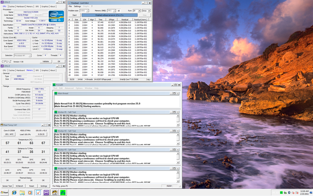The image size is (313, 196).
Task: Click the XS Bench button in Real Temp
Action: click(x=19, y=186)
